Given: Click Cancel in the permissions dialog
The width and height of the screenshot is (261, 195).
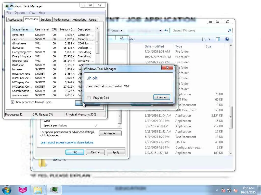Looking at the screenshot, I should coord(95,152).
